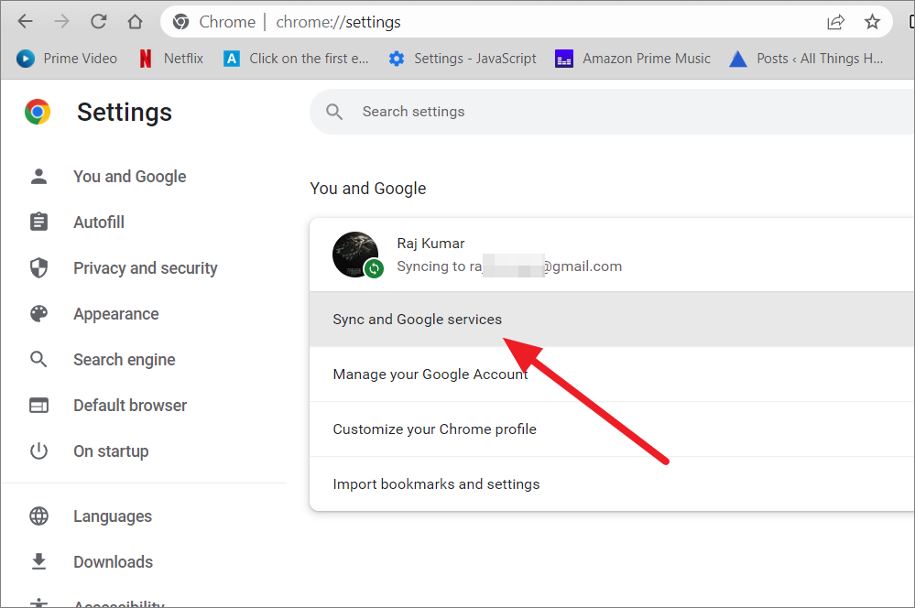Open the Posts ‹ All Things H... bookmark
915x608 pixels.
pos(806,59)
